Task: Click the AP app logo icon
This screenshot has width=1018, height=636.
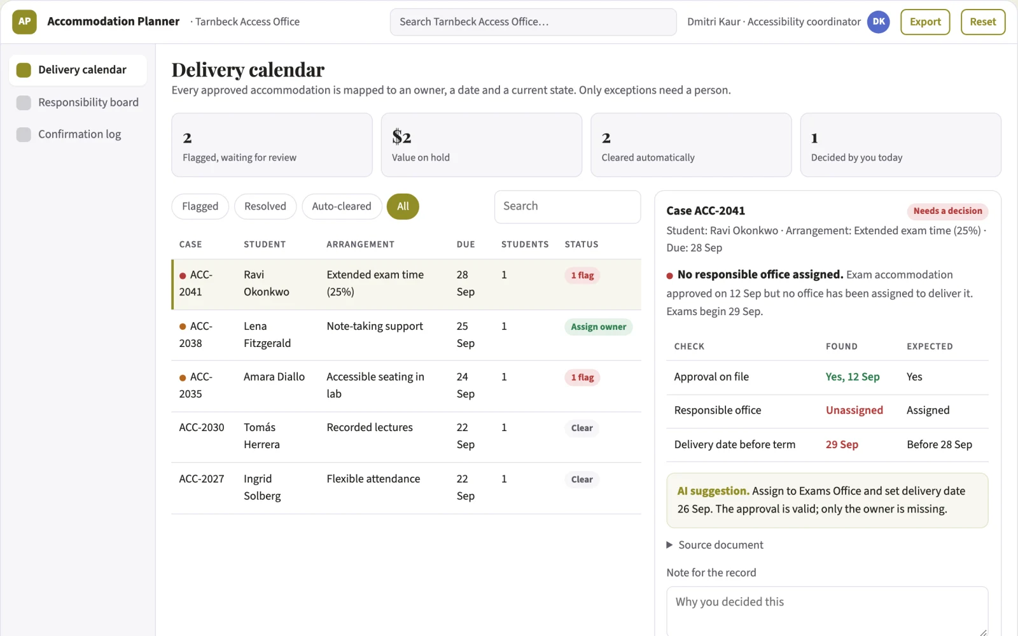Action: click(24, 22)
